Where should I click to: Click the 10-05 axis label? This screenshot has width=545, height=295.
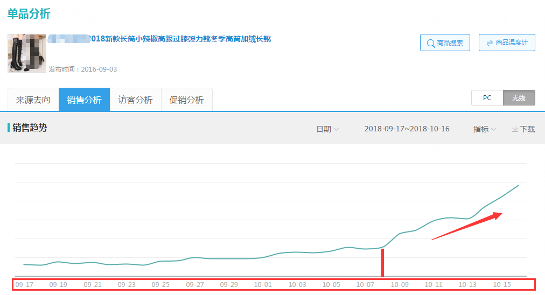point(331,285)
